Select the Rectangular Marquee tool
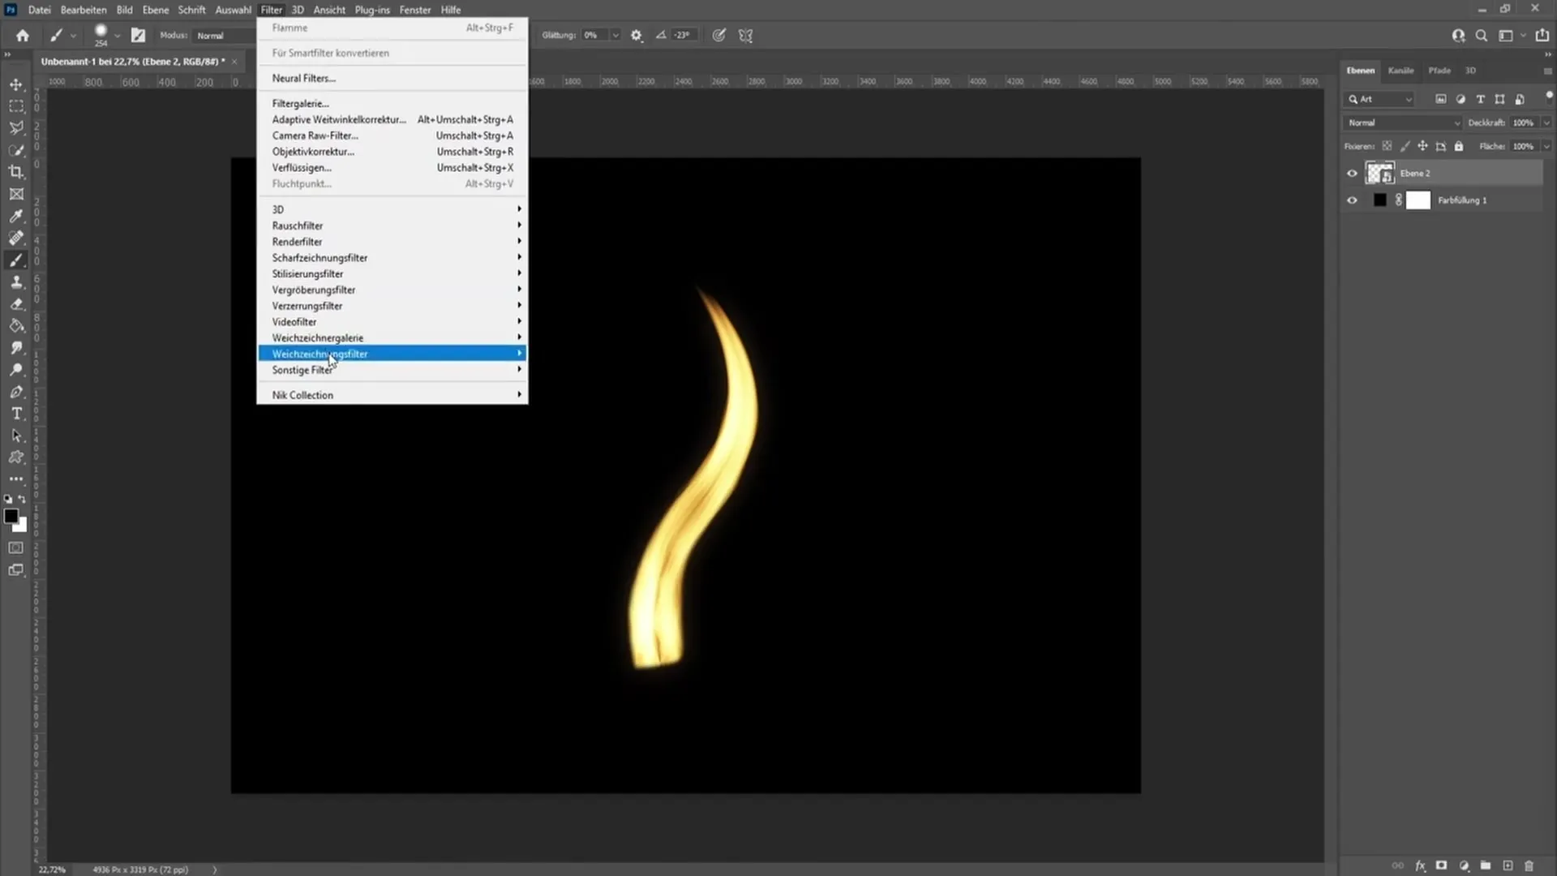Viewport: 1557px width, 876px height. pos(16,106)
